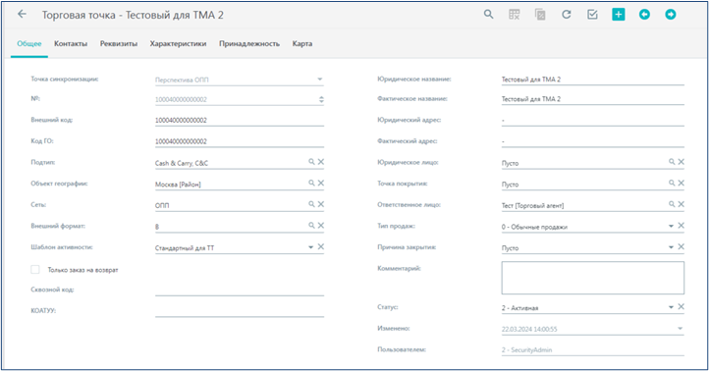Add a new record with the plus button
This screenshot has width=709, height=371.
(618, 15)
